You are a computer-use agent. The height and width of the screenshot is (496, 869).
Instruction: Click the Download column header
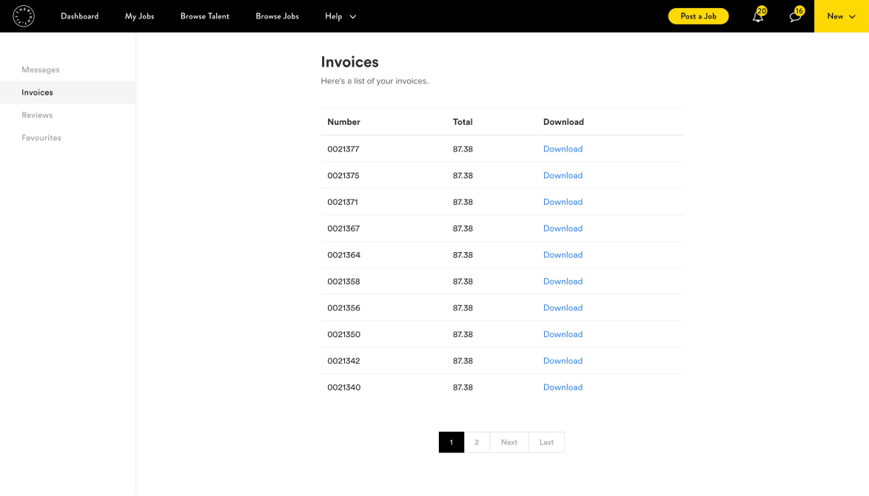coord(563,122)
